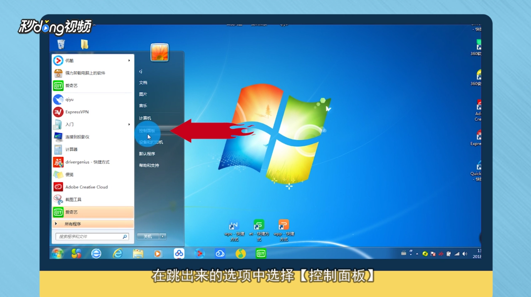
Task: Open Baidu Netdisk taskbar icon
Action: click(179, 253)
